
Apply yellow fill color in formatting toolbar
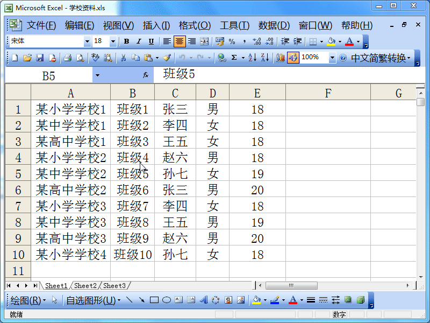pyautogui.click(x=331, y=42)
